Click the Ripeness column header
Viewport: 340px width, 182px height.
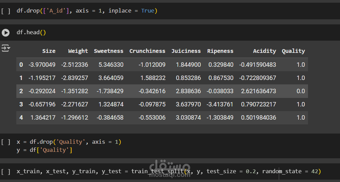[220, 51]
